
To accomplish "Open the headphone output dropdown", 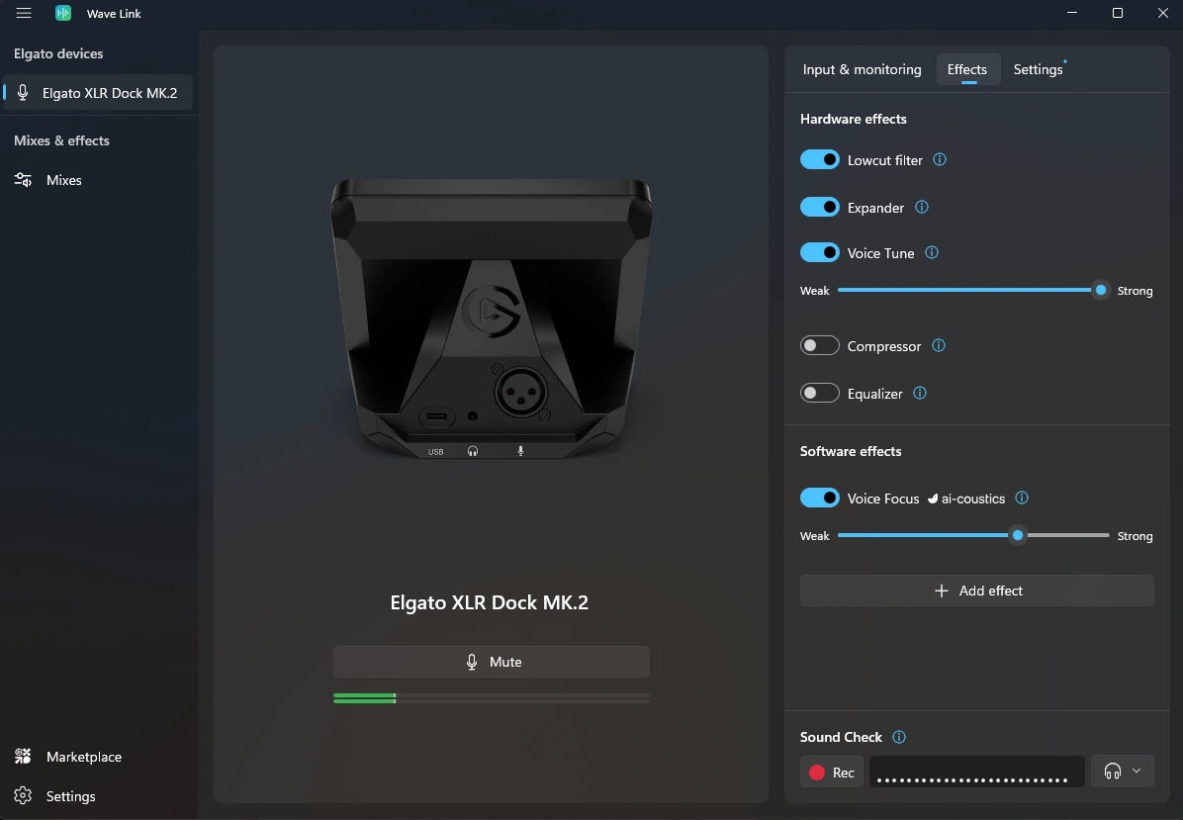I will coord(1122,772).
